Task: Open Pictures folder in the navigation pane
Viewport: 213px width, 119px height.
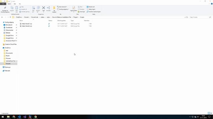Action: (8, 59)
